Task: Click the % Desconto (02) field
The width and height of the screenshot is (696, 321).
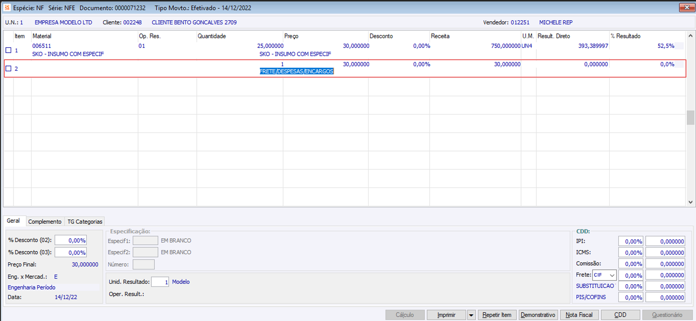Action: point(71,240)
